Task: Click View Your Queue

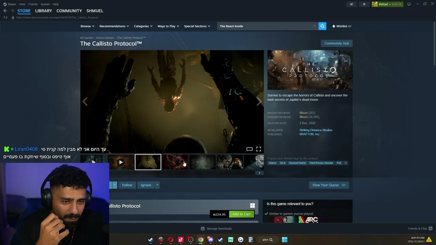Action: tap(329, 185)
